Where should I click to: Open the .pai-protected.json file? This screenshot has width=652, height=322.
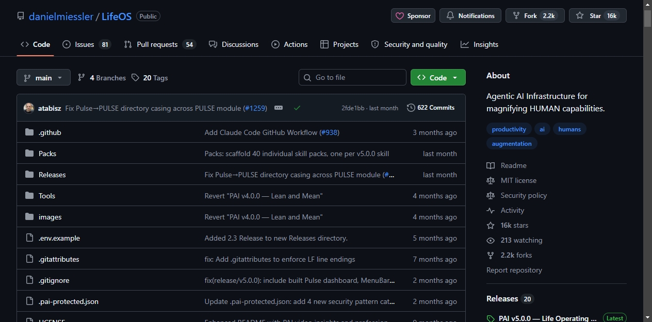[69, 301]
